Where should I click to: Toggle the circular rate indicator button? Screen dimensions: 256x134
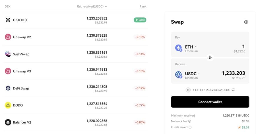pos(188,90)
